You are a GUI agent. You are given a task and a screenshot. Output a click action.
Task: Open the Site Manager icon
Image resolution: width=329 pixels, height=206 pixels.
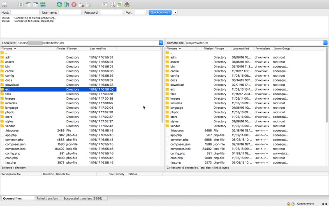tap(5, 5)
